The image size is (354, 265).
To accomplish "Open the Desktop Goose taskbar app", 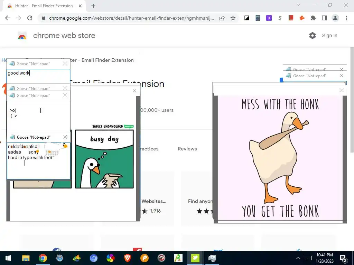I will tap(195, 258).
